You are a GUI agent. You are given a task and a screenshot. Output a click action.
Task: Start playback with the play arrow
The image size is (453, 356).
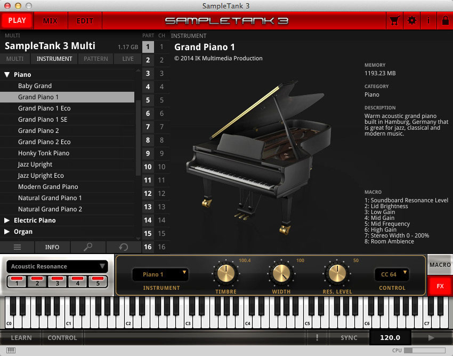tap(431, 337)
